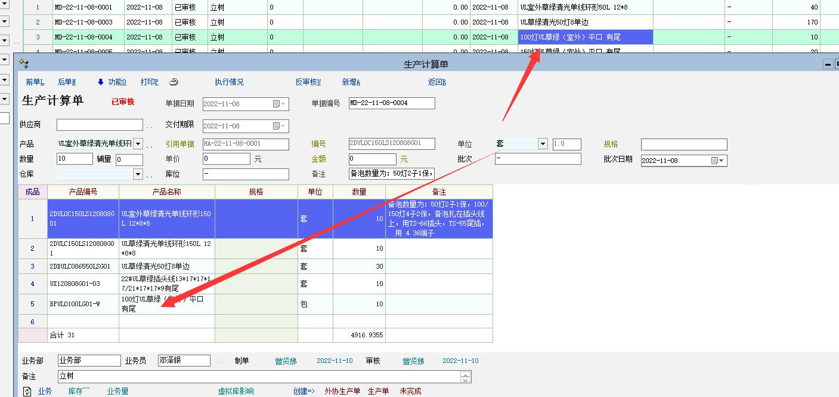Click the 数量 quantity input field
Viewport: 839px width, 397px height.
click(75, 159)
